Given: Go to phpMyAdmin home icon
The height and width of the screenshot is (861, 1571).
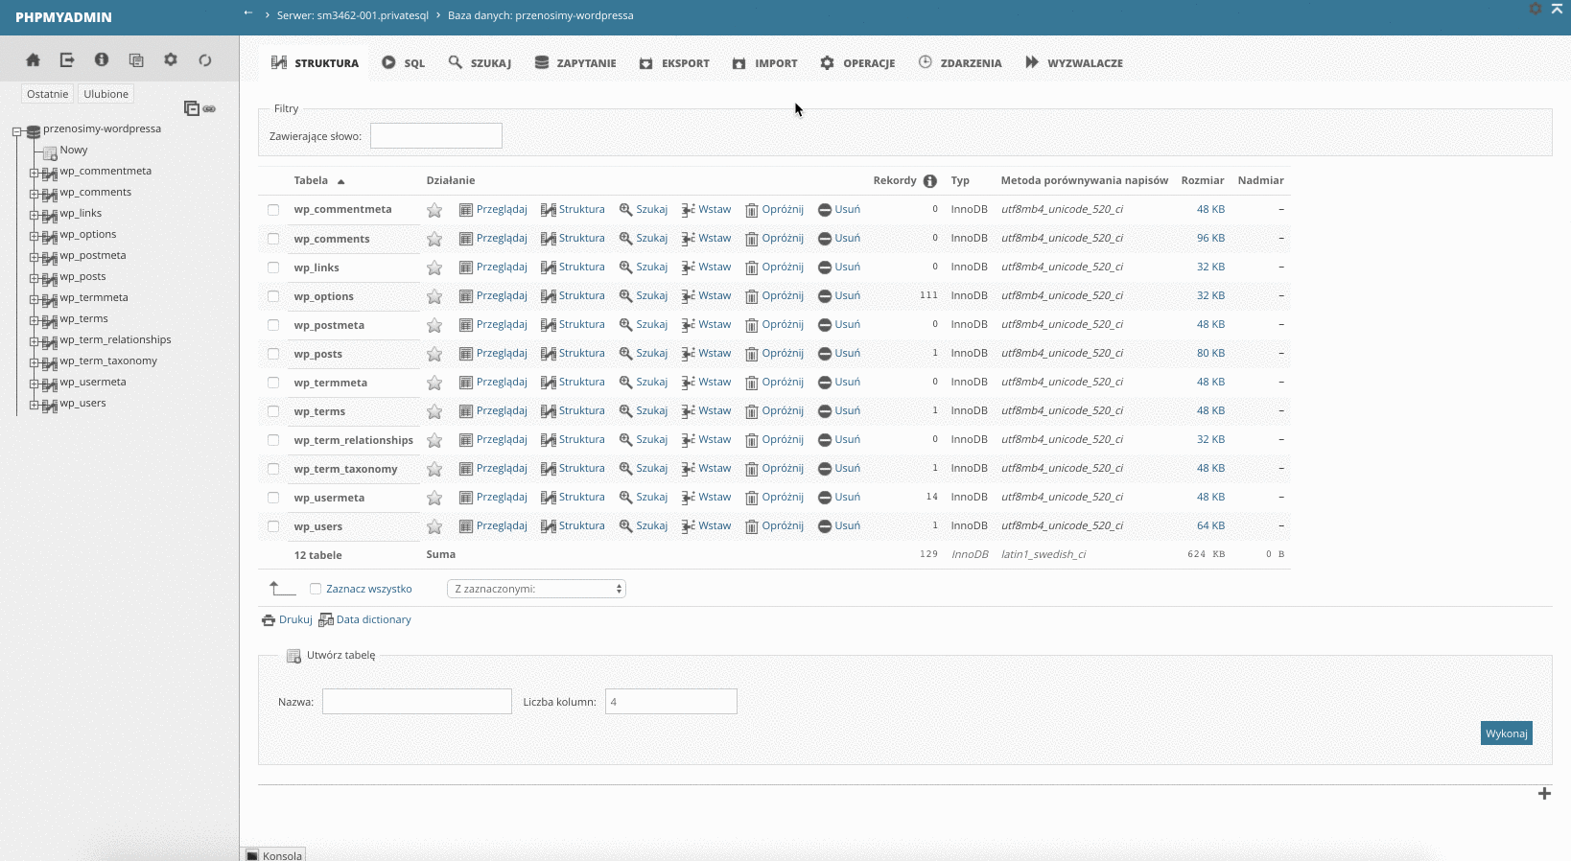Looking at the screenshot, I should pyautogui.click(x=33, y=59).
